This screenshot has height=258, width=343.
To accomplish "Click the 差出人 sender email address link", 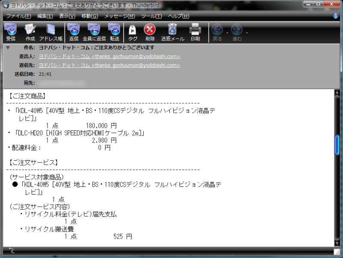I will pos(110,57).
